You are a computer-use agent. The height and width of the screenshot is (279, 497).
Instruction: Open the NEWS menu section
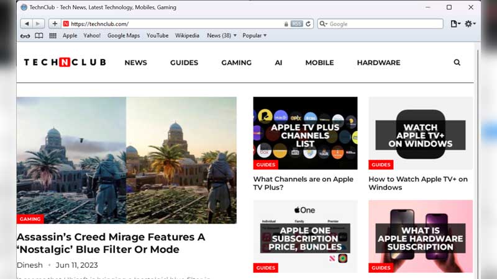pos(135,63)
